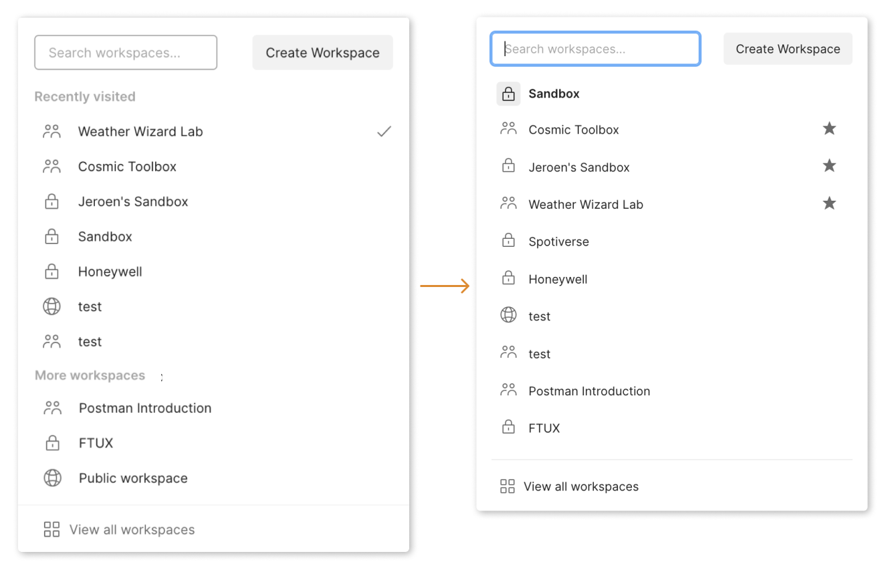Select Postman Introduction in right list
This screenshot has width=890, height=572.
(588, 391)
